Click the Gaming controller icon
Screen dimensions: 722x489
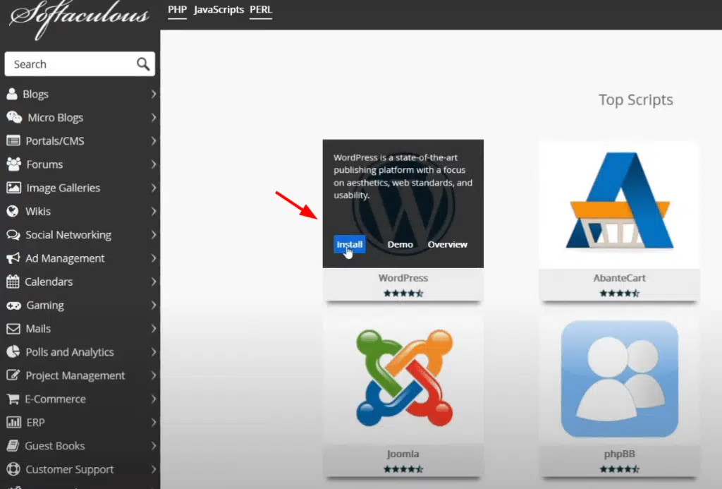point(13,305)
